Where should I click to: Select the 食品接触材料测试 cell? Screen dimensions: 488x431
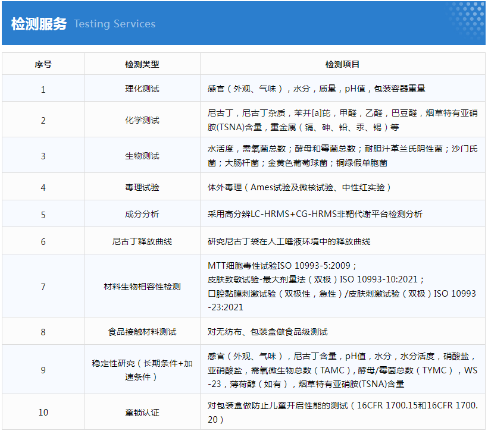tap(142, 332)
